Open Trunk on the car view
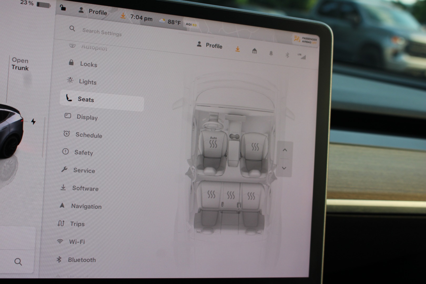The image size is (426, 284). [x=20, y=64]
